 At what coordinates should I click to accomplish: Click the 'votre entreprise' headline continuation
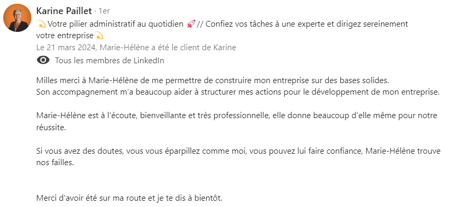(65, 36)
